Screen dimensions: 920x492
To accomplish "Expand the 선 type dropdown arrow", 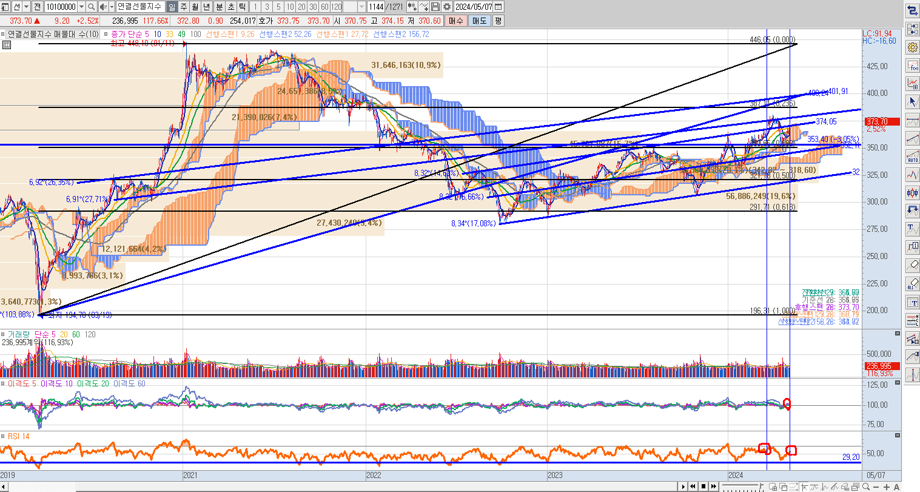I will pos(26,7).
